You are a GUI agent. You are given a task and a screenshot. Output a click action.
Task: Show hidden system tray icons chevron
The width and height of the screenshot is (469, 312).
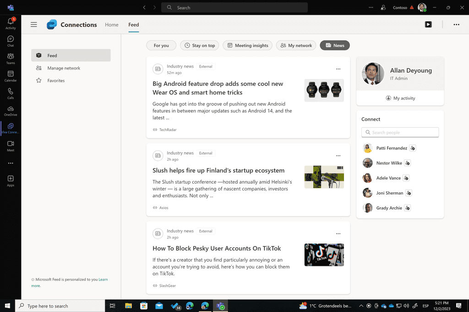pyautogui.click(x=361, y=306)
